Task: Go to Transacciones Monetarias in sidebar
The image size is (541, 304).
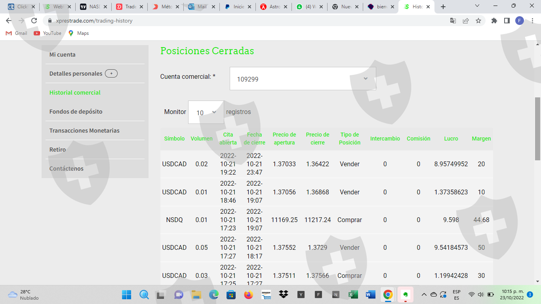Action: (84, 131)
